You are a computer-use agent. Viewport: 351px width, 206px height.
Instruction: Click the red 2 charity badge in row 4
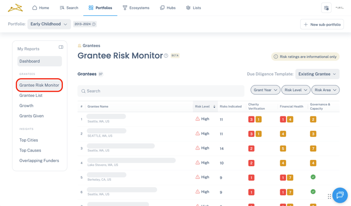[x=251, y=163]
